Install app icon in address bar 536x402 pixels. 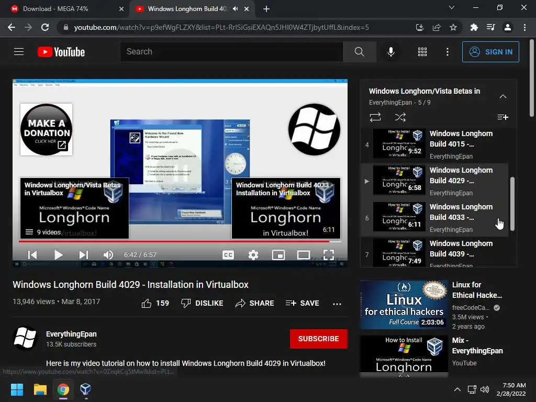pyautogui.click(x=419, y=27)
